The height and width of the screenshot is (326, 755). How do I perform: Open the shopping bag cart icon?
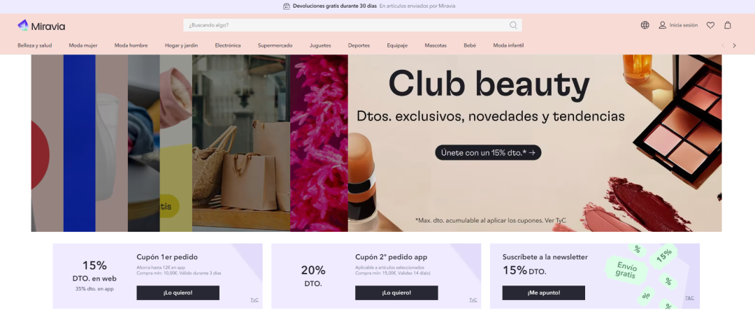point(728,25)
